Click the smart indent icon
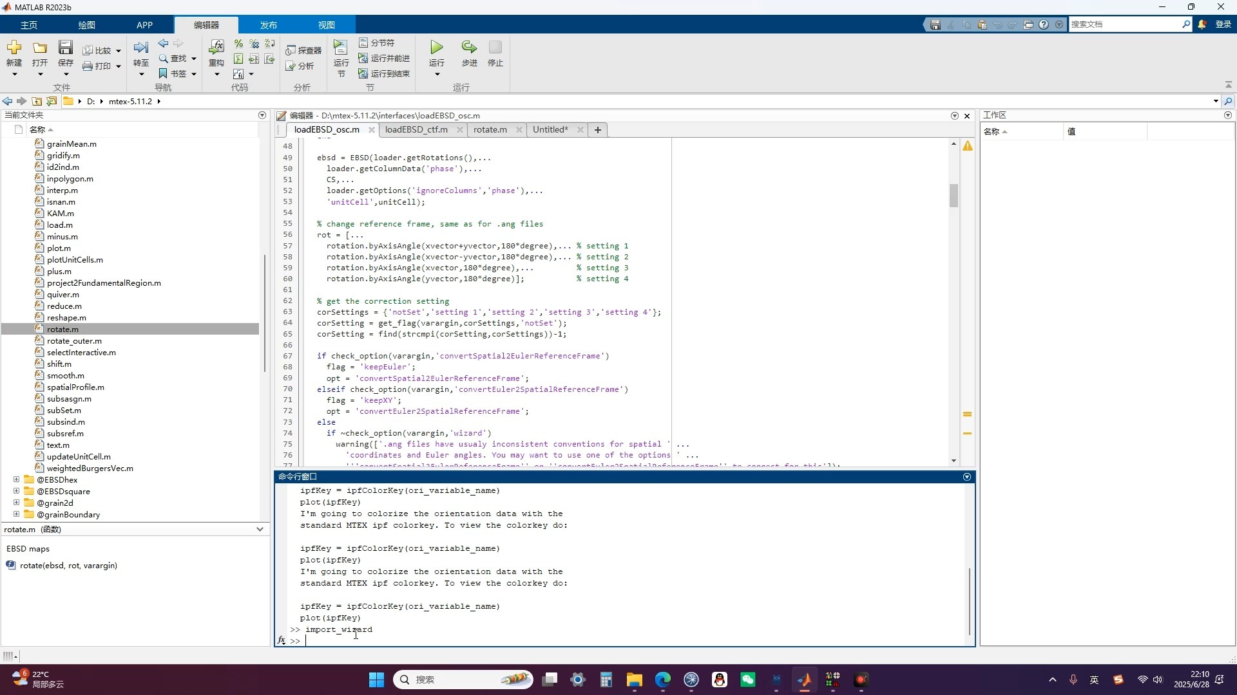 coord(238,59)
